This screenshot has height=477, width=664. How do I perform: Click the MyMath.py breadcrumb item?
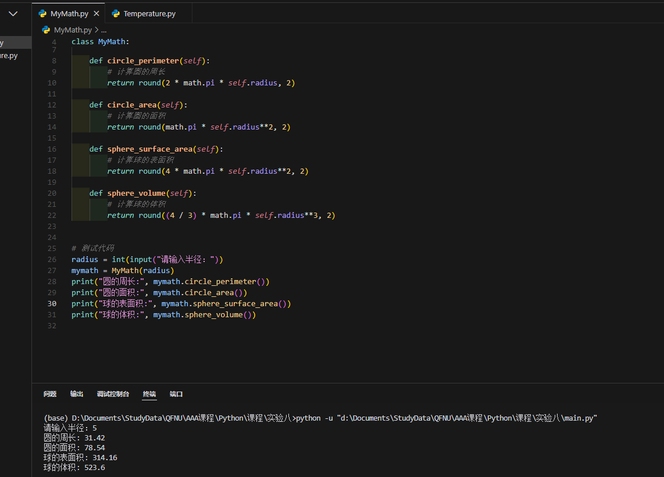click(x=73, y=30)
